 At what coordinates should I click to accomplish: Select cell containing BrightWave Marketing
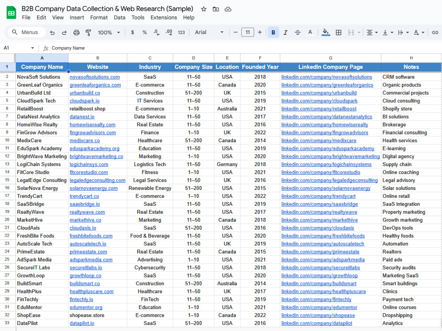click(x=42, y=156)
